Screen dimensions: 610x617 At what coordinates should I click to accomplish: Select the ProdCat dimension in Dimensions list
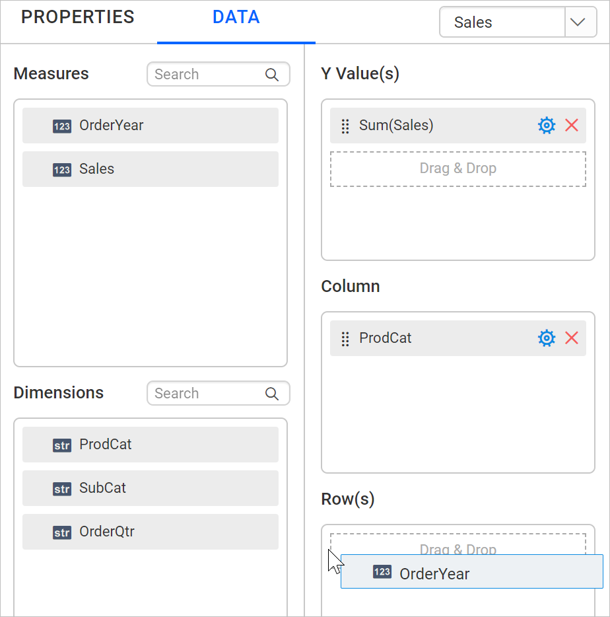pos(150,445)
